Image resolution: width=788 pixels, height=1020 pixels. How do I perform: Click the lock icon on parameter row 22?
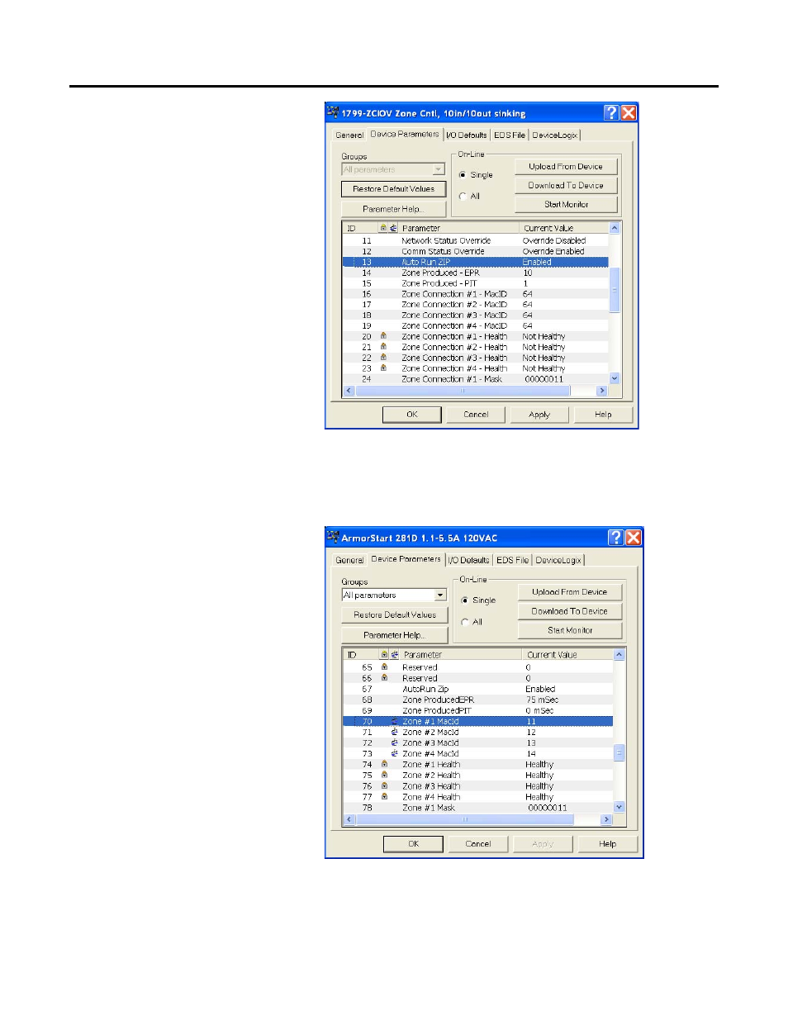coord(383,358)
